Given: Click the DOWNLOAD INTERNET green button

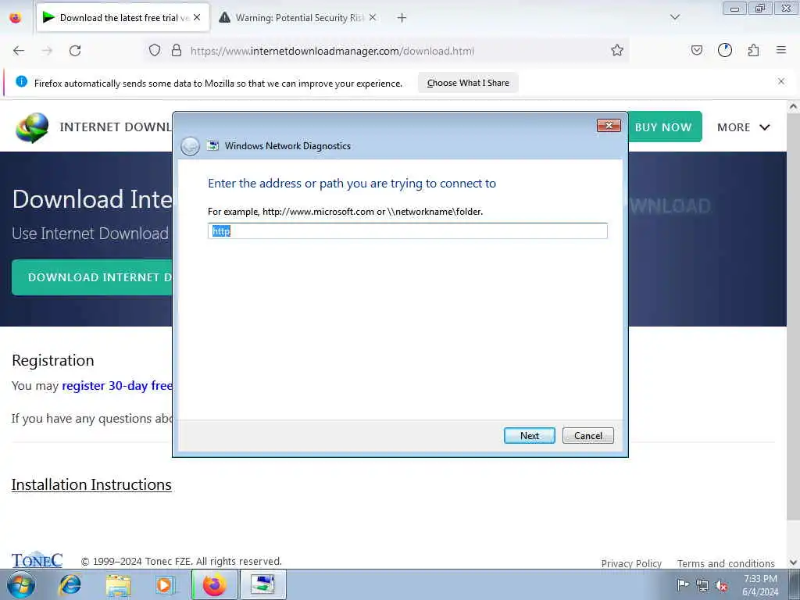Looking at the screenshot, I should click(92, 277).
